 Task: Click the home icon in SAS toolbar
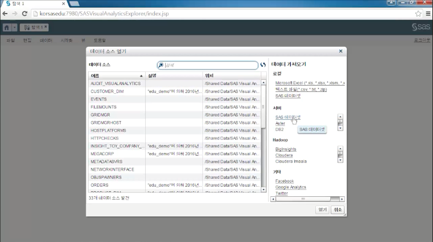point(7,27)
